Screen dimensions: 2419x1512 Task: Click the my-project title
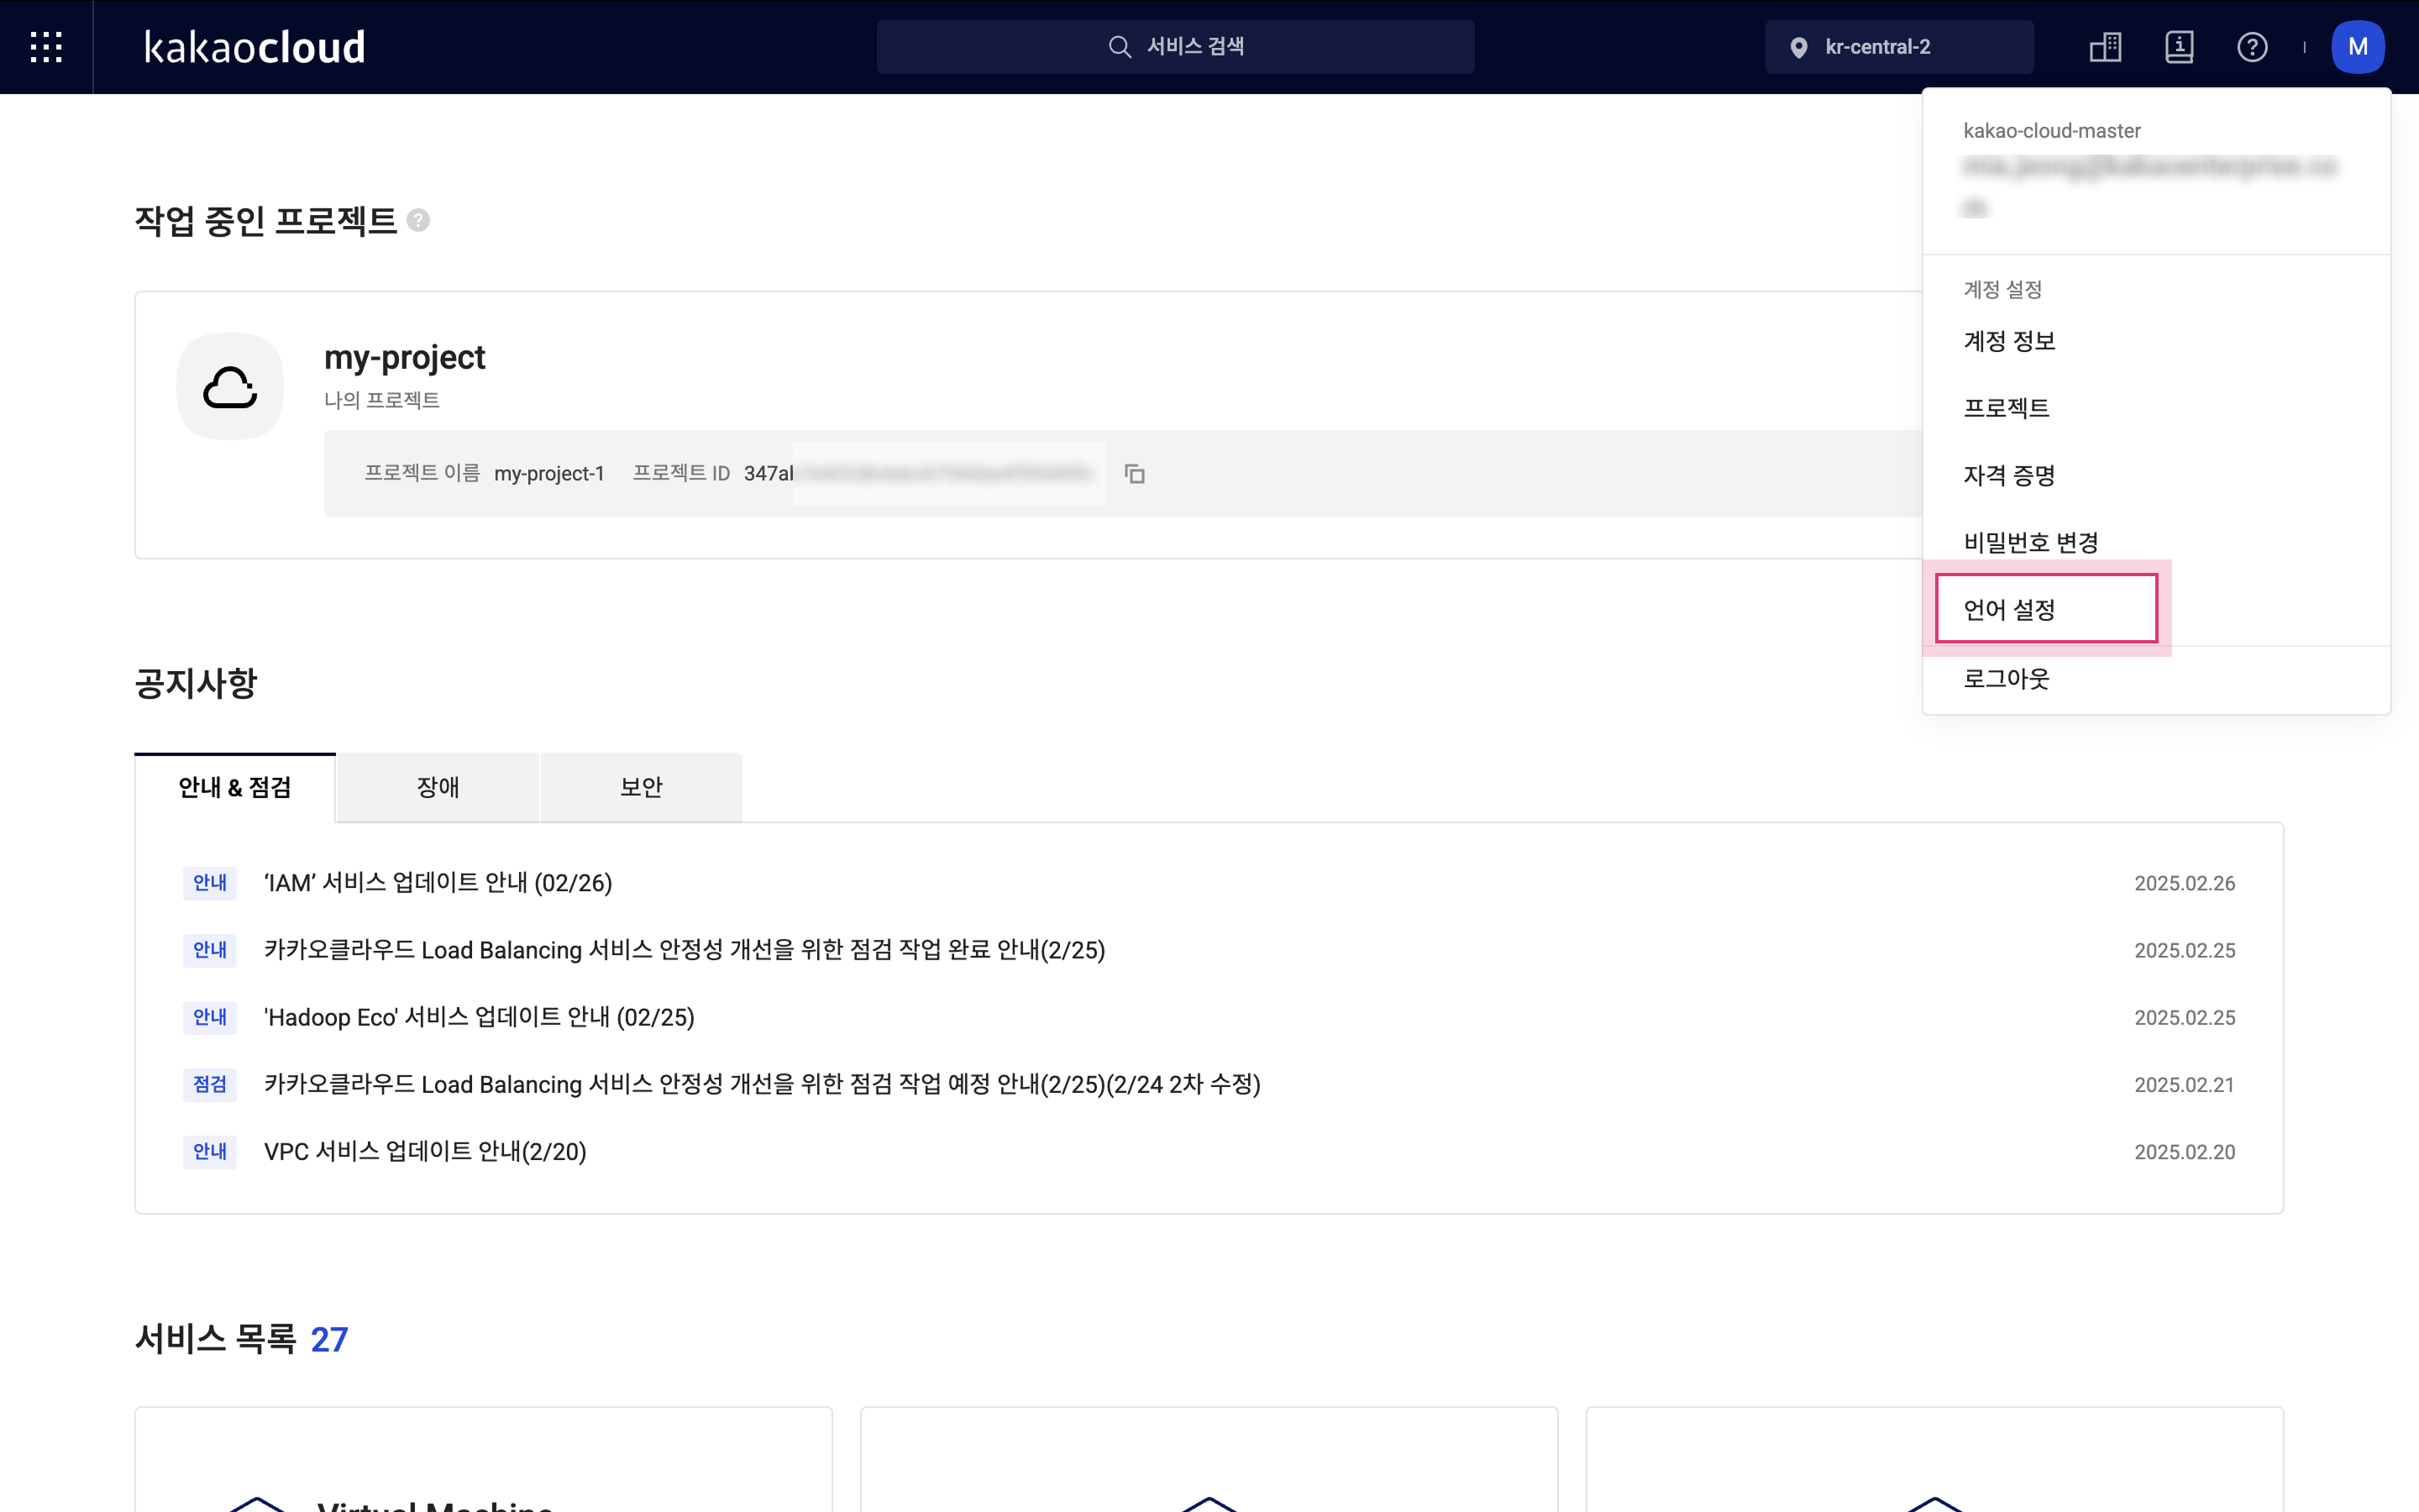pyautogui.click(x=405, y=357)
